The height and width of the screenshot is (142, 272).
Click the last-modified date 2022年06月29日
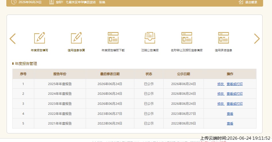[x=110, y=123]
